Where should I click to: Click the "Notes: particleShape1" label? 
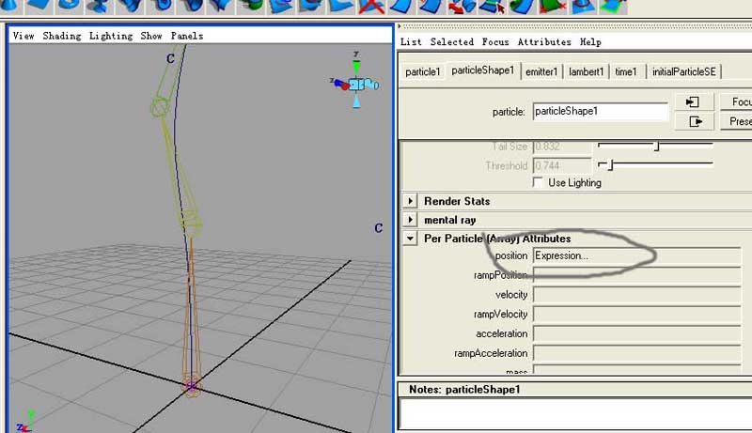464,390
